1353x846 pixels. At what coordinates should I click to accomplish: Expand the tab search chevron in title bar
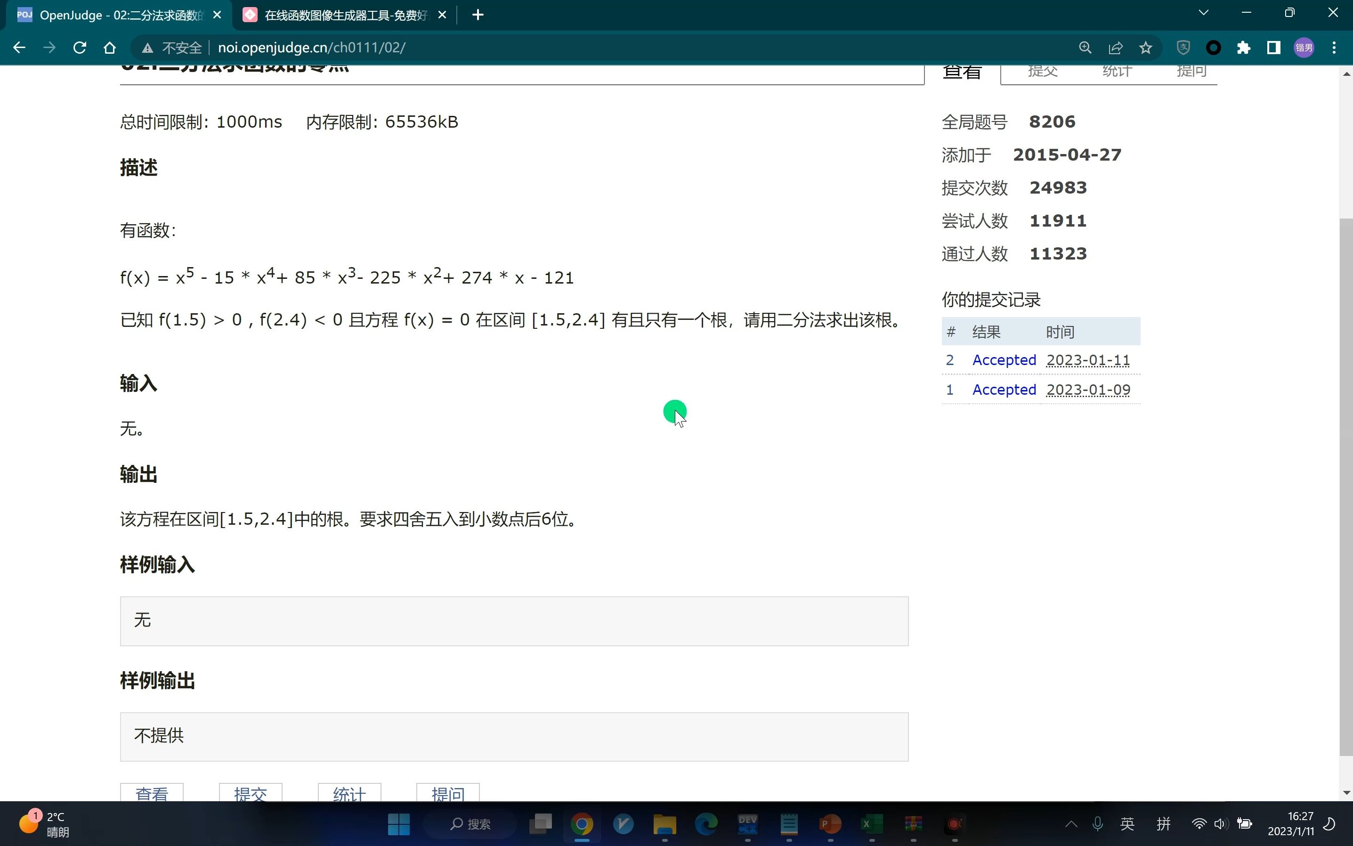click(1204, 13)
